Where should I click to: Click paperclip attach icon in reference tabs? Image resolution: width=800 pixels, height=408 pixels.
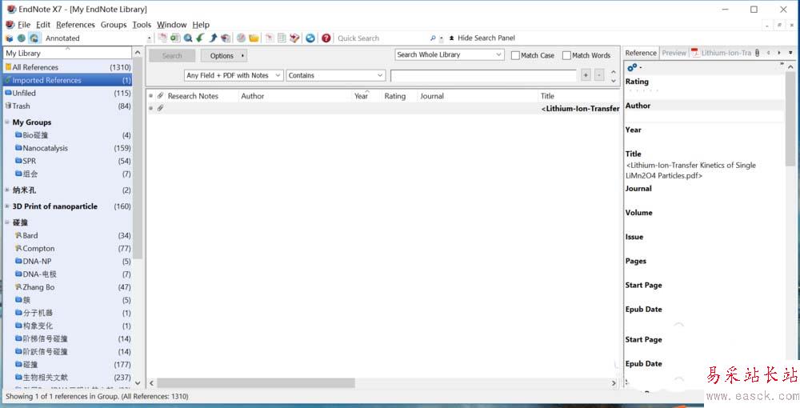pos(757,53)
